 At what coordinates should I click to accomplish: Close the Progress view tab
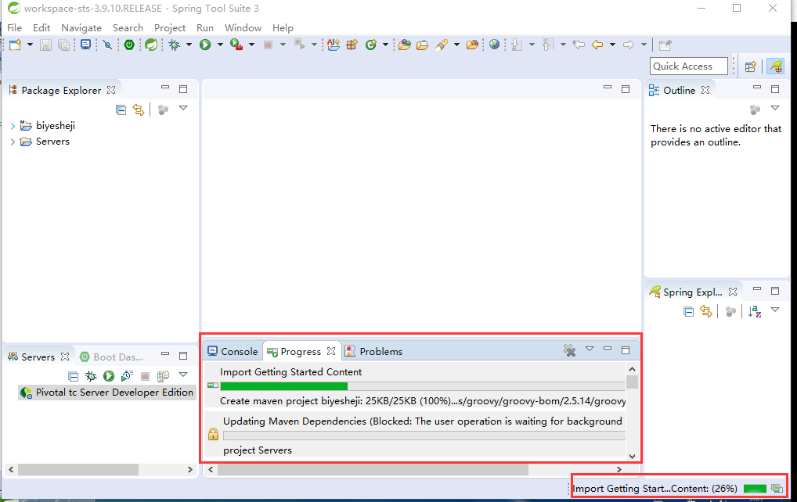[331, 351]
